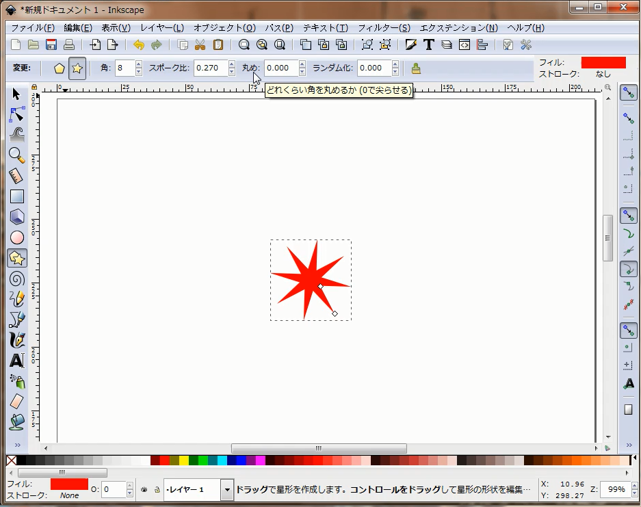Switch to star shape mode
641x507 pixels.
coord(77,68)
